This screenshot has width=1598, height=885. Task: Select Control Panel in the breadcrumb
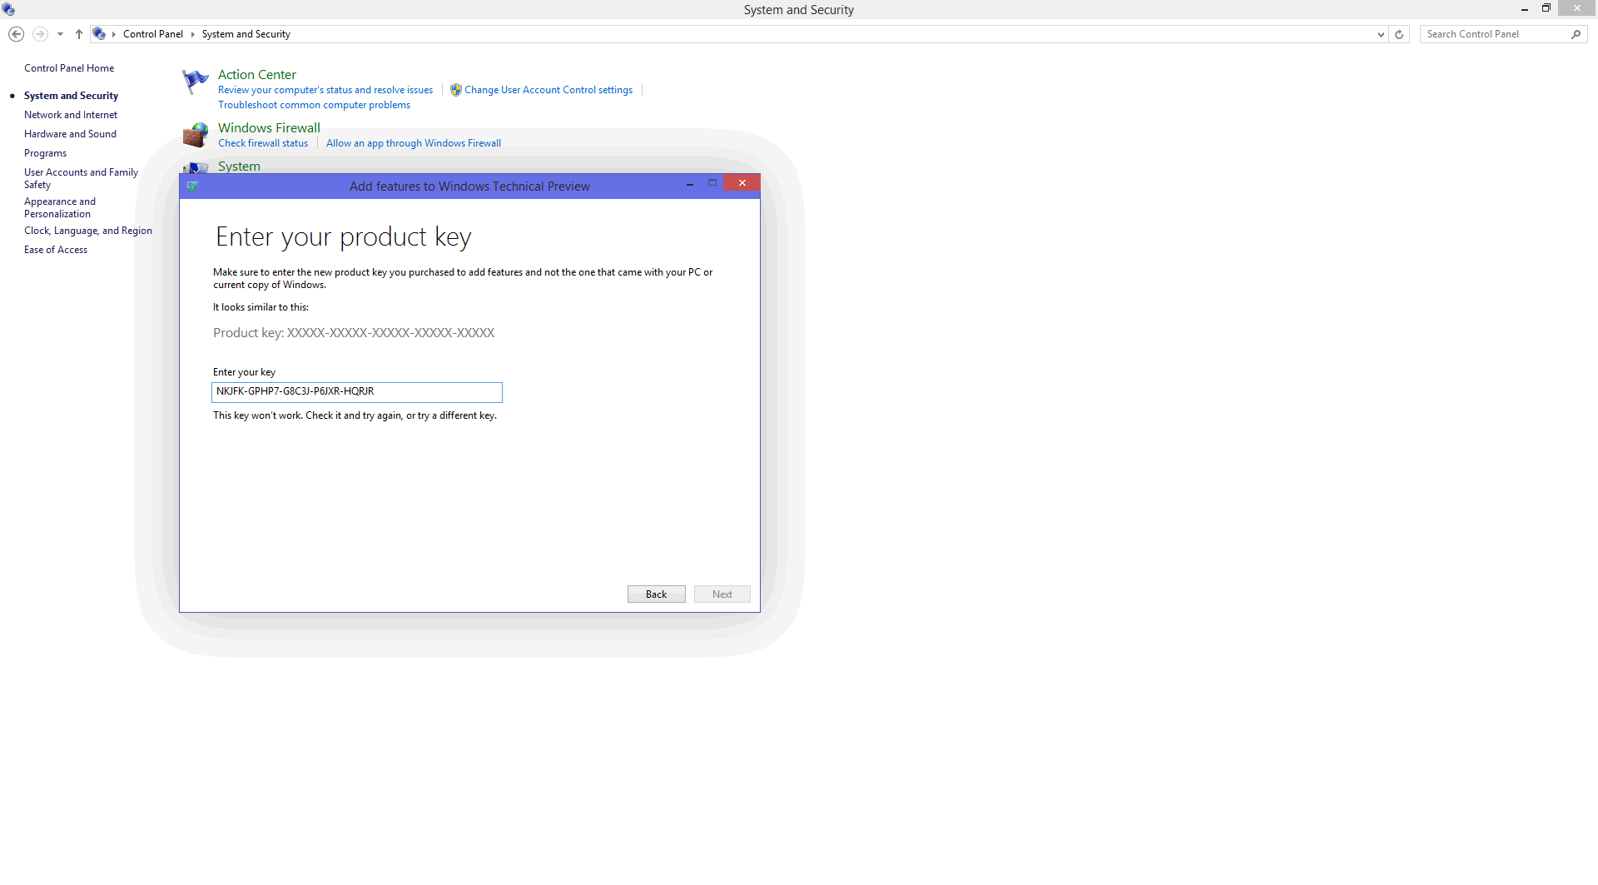[x=153, y=34]
